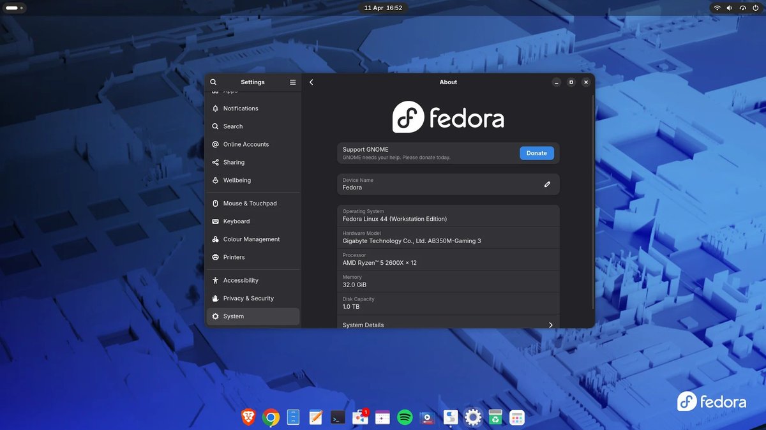Click the About panel vertical scrollbar
The image size is (766, 430).
click(x=593, y=202)
